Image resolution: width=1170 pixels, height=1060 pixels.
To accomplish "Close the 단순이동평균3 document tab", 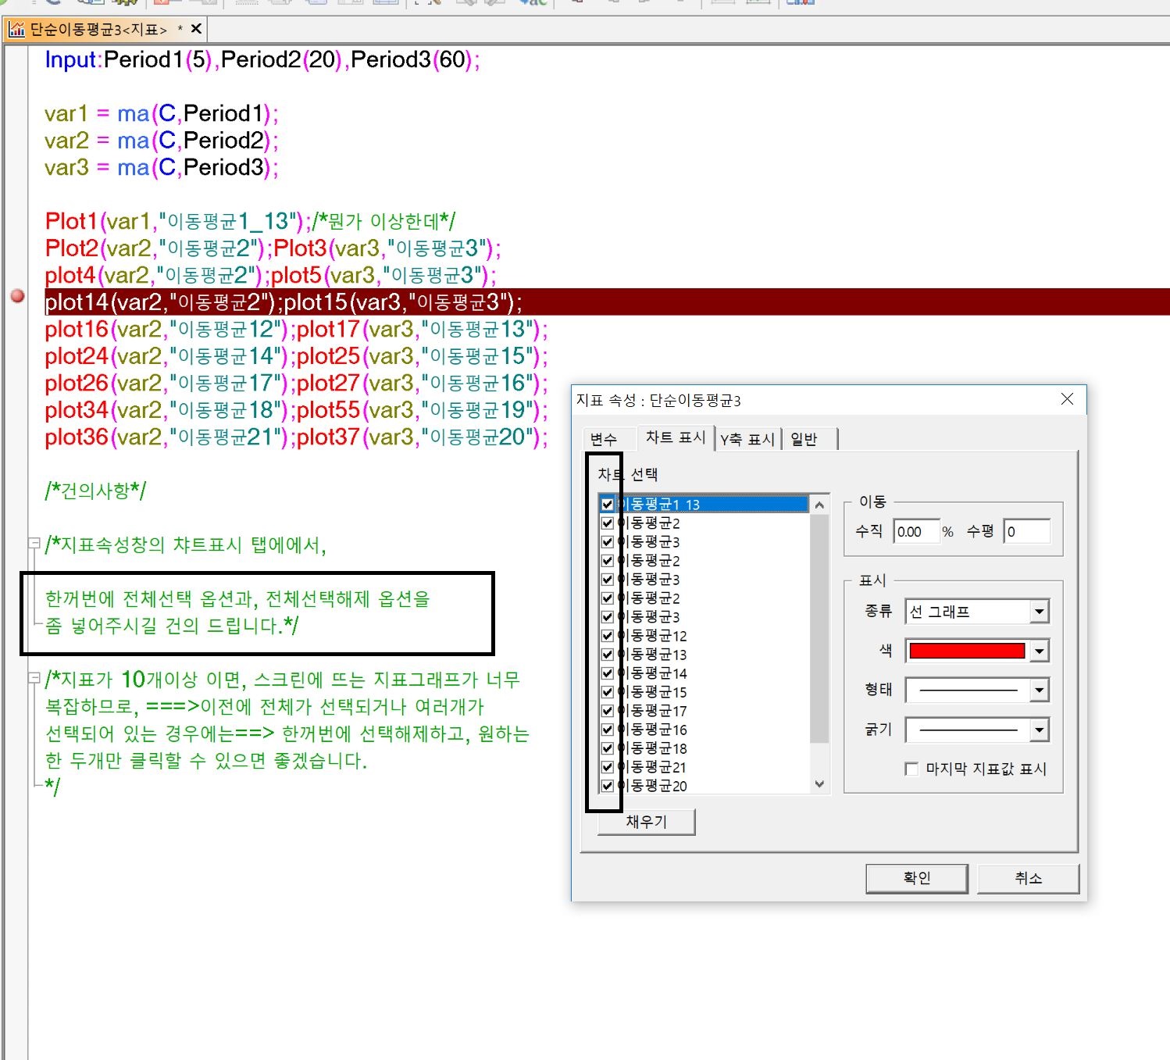I will point(196,29).
